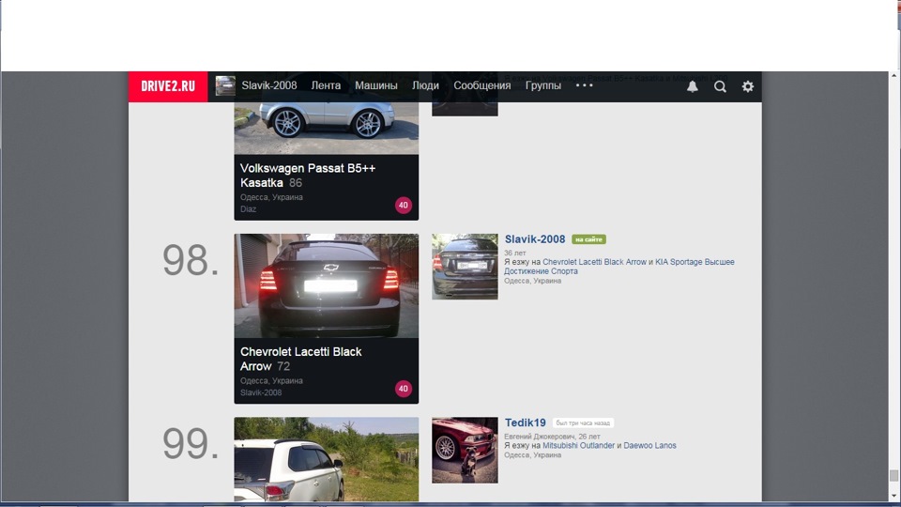The width and height of the screenshot is (901, 507).
Task: Go to Лента feed
Action: tap(326, 85)
